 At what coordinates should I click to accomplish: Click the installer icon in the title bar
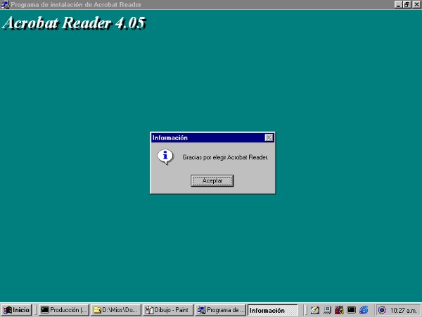pos(5,4)
